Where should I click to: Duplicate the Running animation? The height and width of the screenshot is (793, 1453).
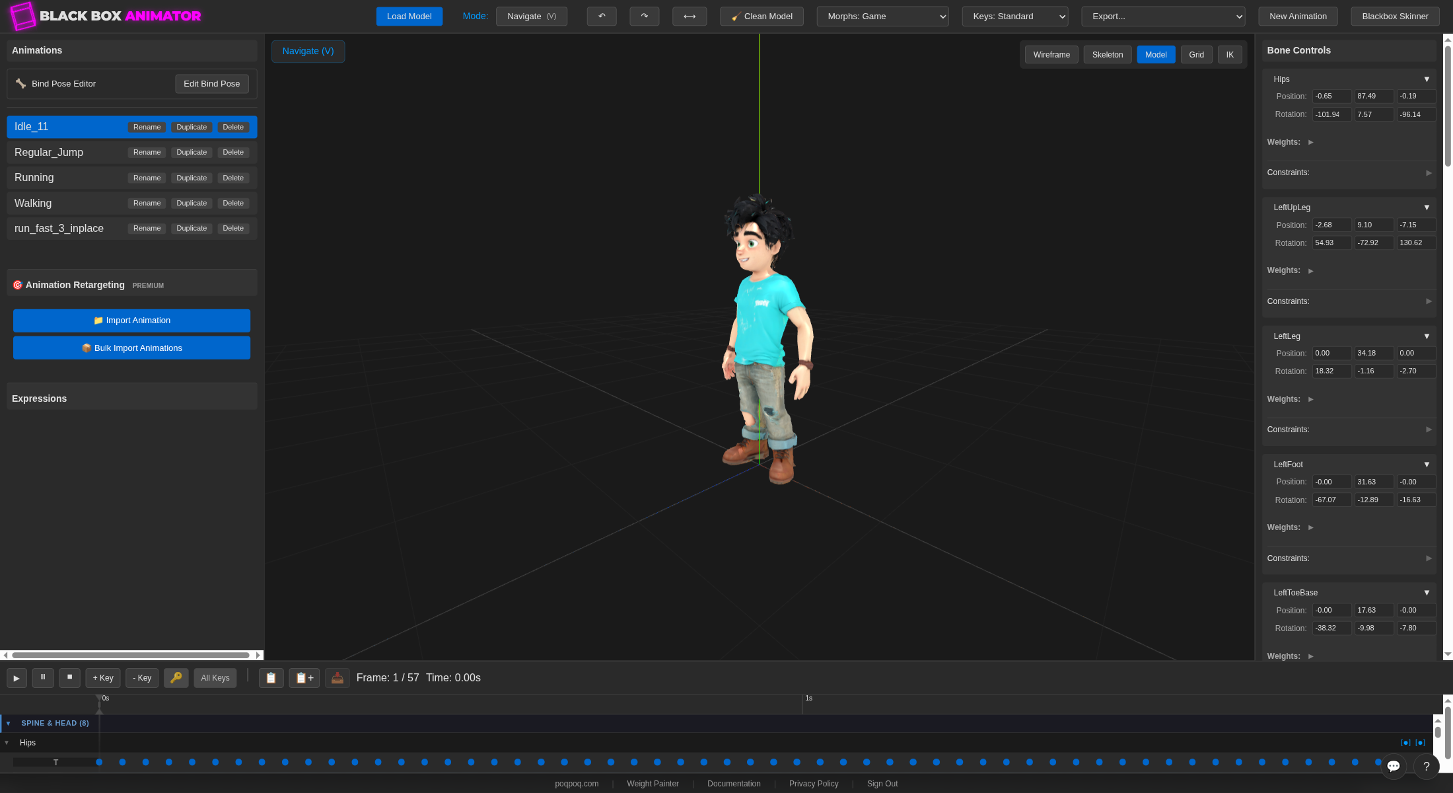tap(192, 178)
